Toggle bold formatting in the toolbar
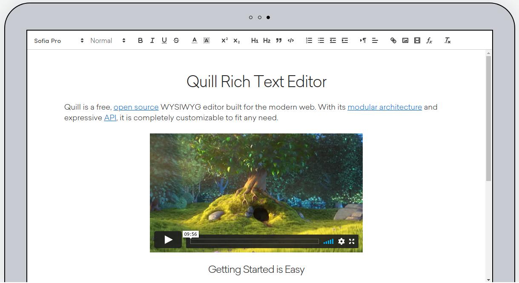 [x=141, y=41]
